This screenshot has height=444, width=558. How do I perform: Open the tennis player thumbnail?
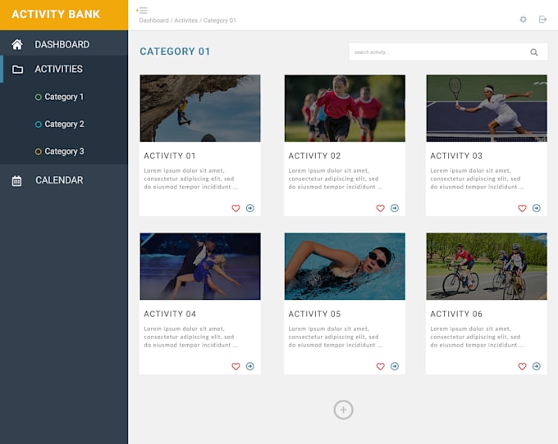click(x=487, y=108)
